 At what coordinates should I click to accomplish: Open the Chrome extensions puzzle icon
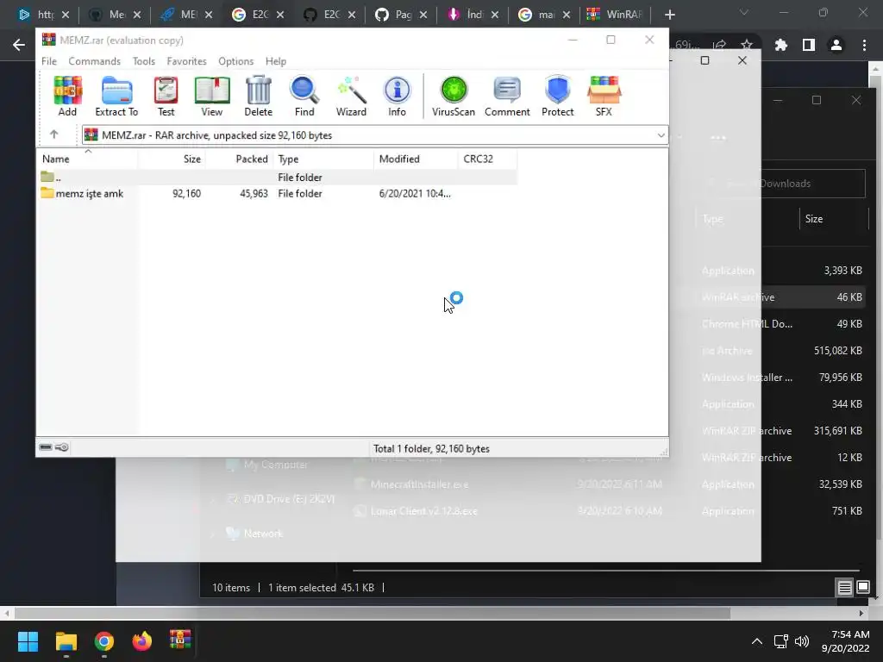pyautogui.click(x=781, y=45)
